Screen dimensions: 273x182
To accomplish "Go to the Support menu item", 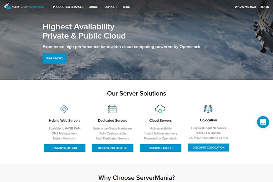I will tap(111, 7).
